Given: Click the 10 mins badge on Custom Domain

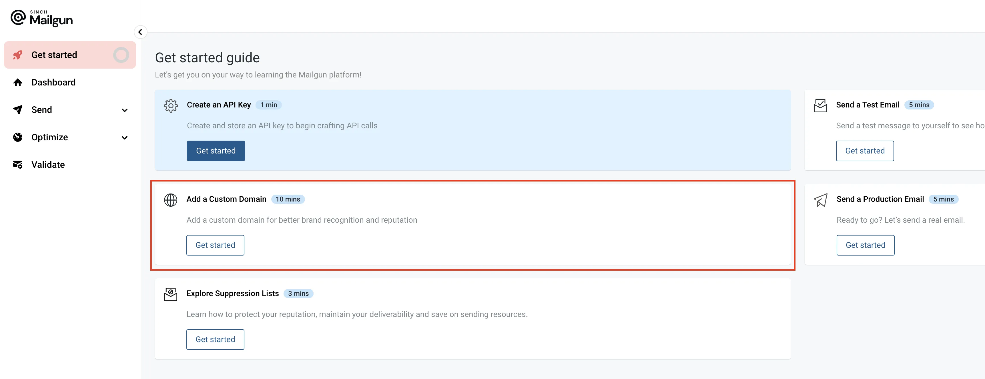Looking at the screenshot, I should tap(288, 199).
